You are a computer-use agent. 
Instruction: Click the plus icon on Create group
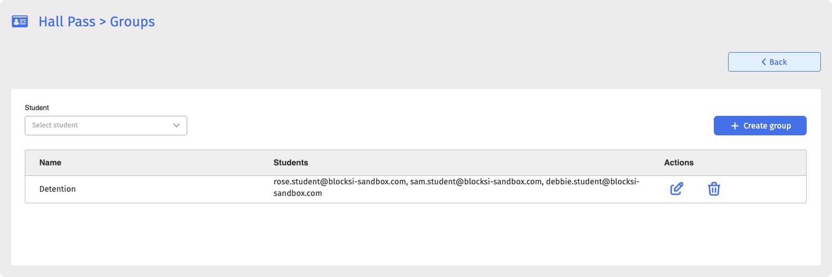734,126
